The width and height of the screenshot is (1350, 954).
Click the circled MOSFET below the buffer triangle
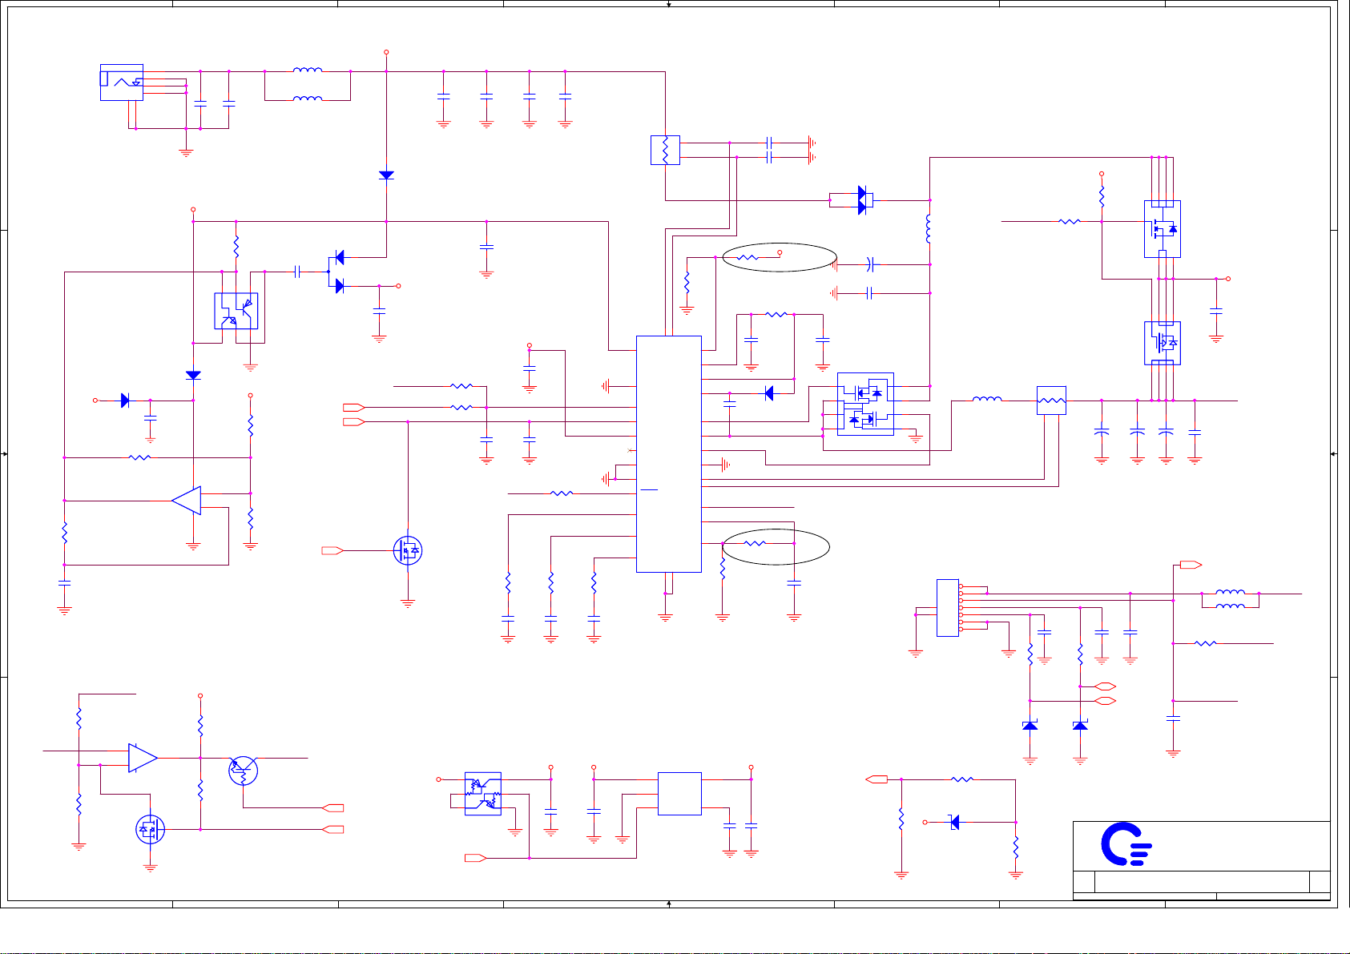pyautogui.click(x=150, y=829)
